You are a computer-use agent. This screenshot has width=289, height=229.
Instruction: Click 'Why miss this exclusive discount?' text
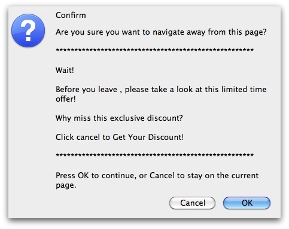click(x=119, y=118)
